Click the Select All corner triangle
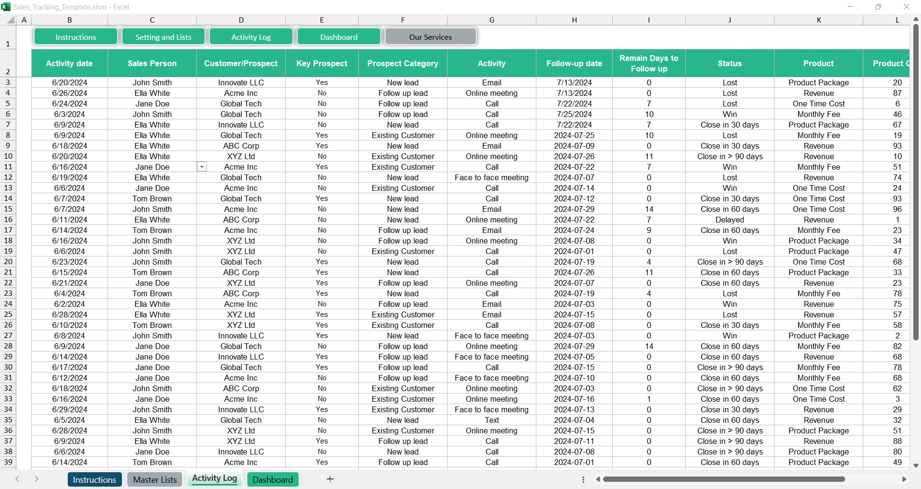 point(10,20)
